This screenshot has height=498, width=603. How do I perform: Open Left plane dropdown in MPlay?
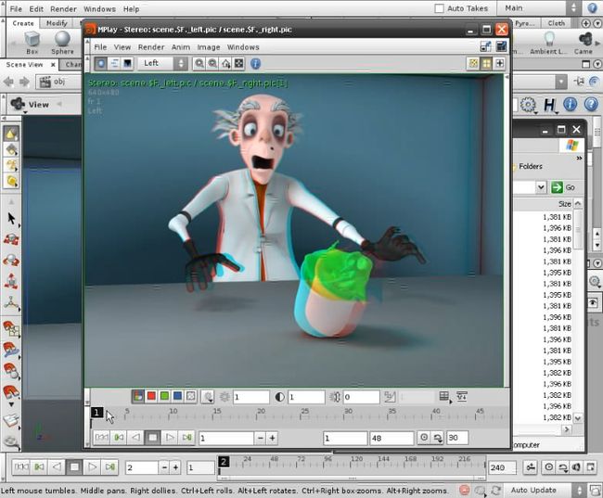click(x=163, y=63)
